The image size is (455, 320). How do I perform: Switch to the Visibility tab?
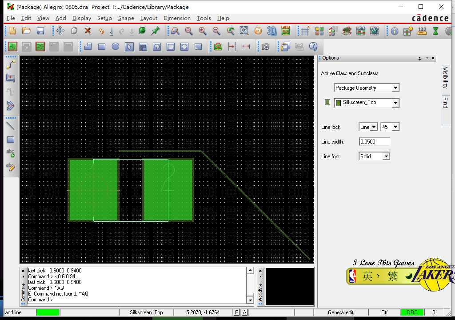coord(446,78)
